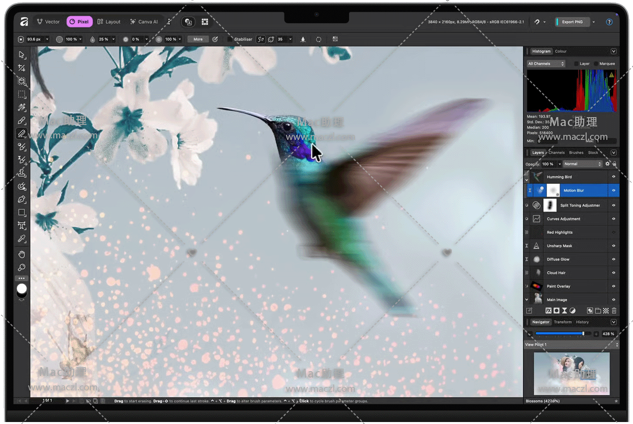Select the Pen tool
The width and height of the screenshot is (633, 424).
coord(22,200)
